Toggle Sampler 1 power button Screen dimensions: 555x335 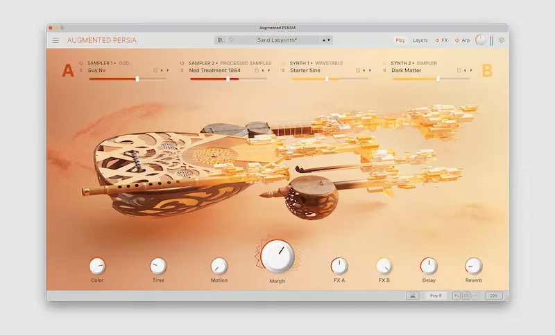(81, 63)
